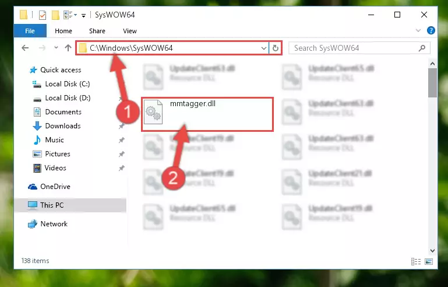The height and width of the screenshot is (287, 448).
Task: Click the Pictures icon in sidebar
Action: (37, 154)
